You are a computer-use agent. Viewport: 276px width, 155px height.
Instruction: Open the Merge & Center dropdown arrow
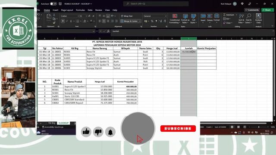point(140,21)
